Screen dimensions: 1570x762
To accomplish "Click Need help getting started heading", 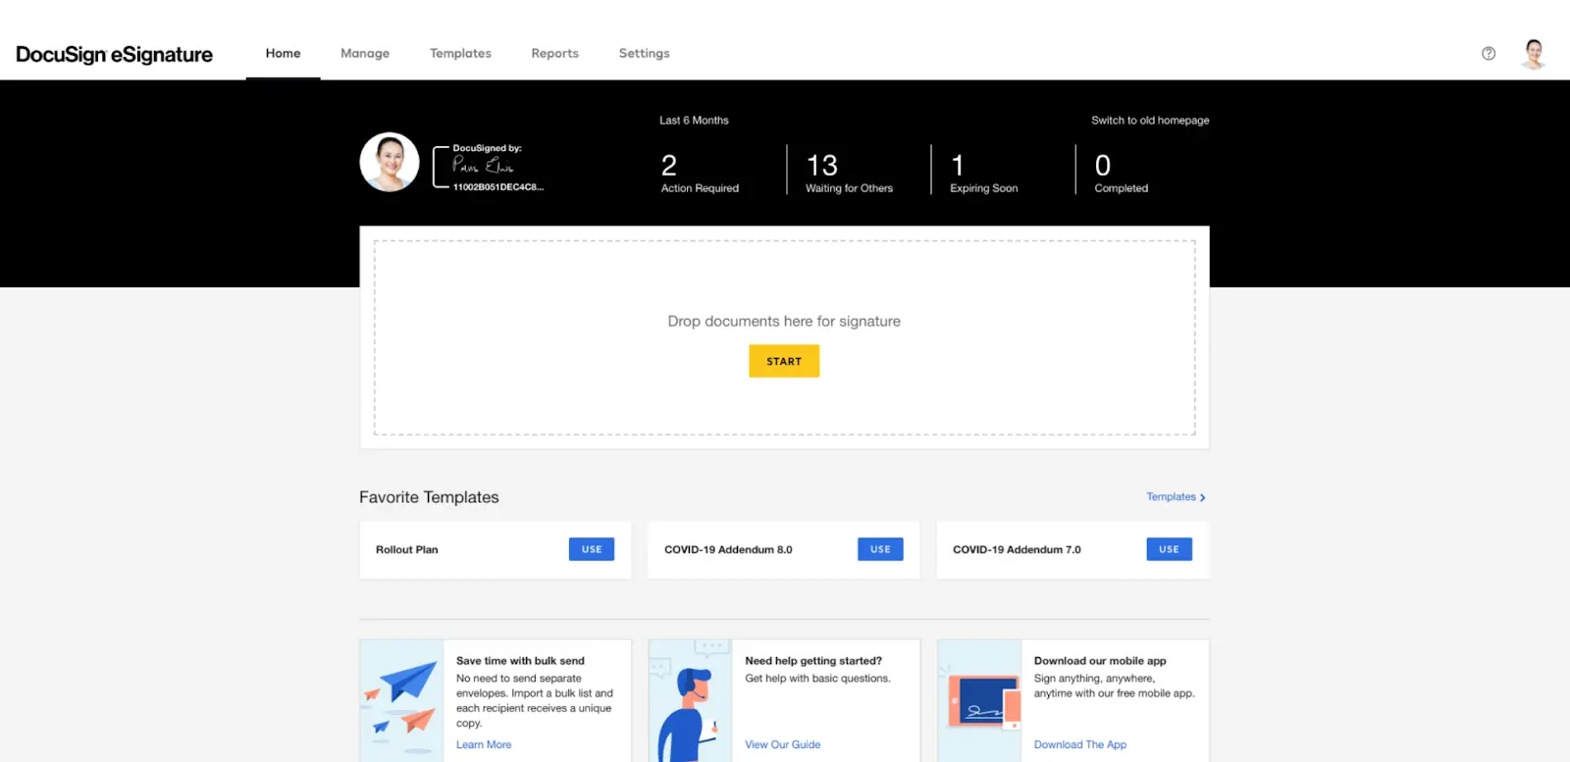I will (813, 661).
